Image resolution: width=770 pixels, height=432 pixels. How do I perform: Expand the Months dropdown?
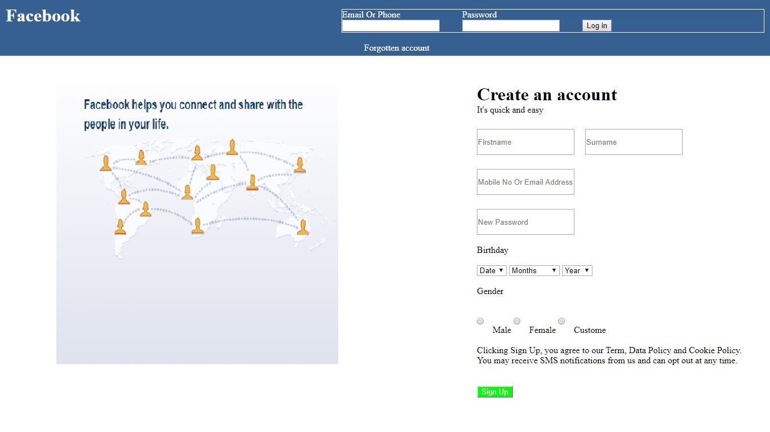pyautogui.click(x=534, y=270)
